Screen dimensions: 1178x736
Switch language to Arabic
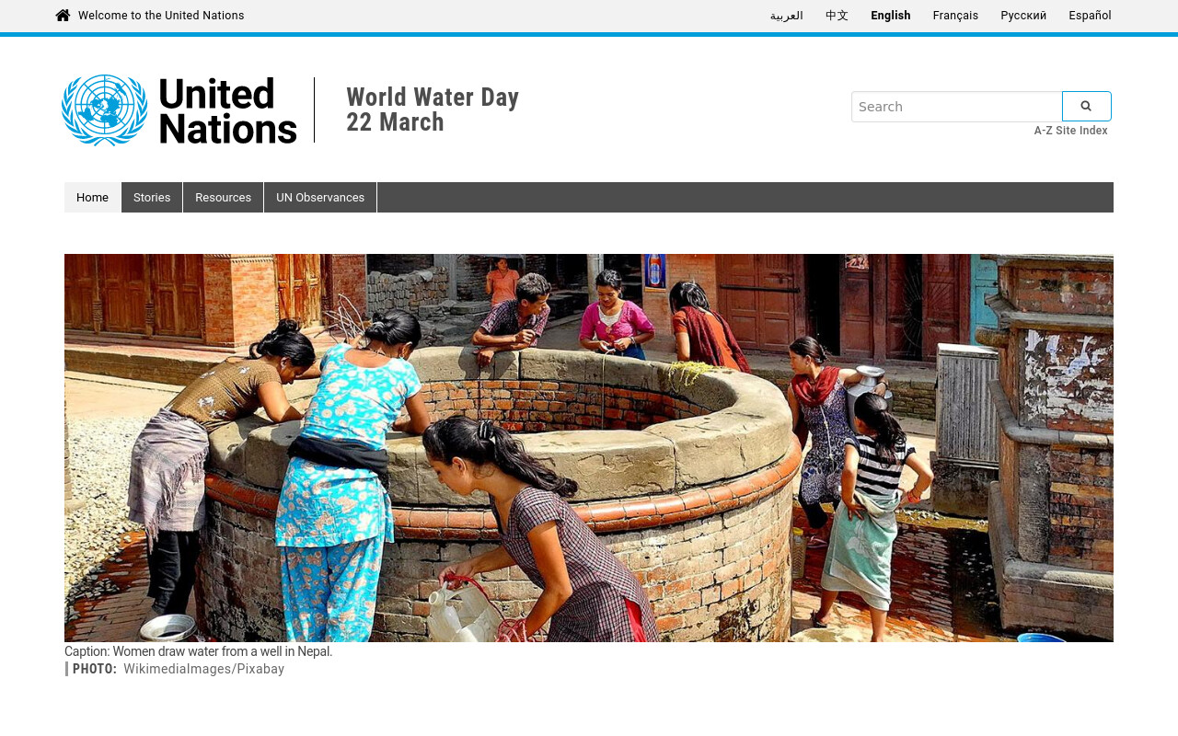pos(787,16)
